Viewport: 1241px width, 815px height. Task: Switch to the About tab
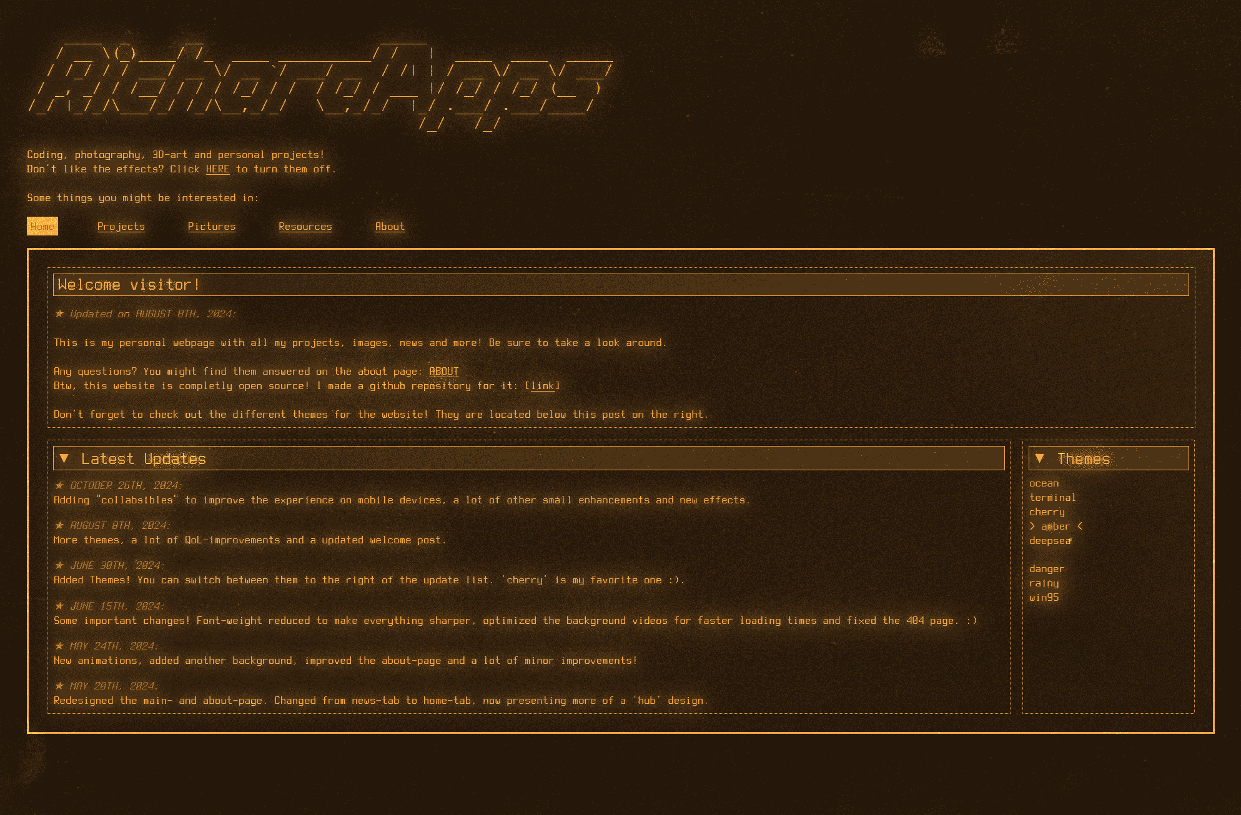[390, 225]
